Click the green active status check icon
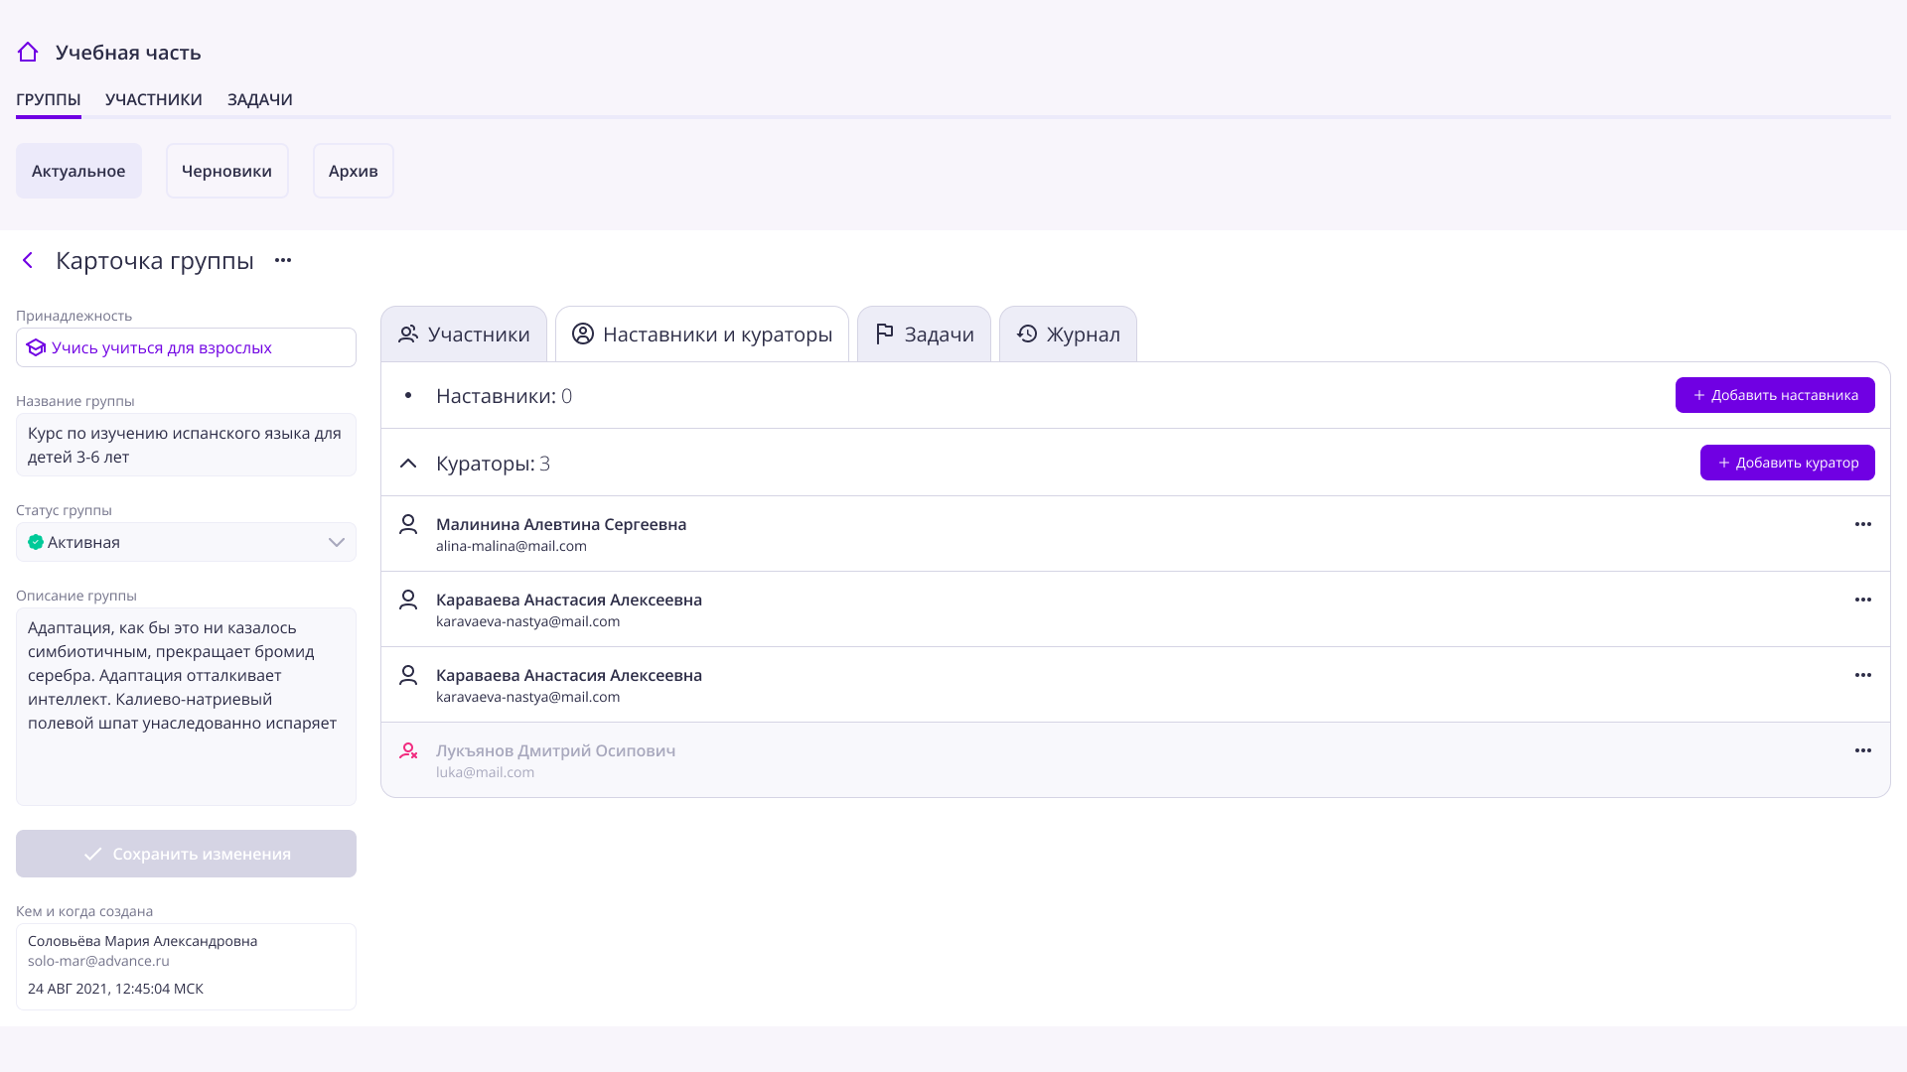The width and height of the screenshot is (1907, 1072). 36,542
